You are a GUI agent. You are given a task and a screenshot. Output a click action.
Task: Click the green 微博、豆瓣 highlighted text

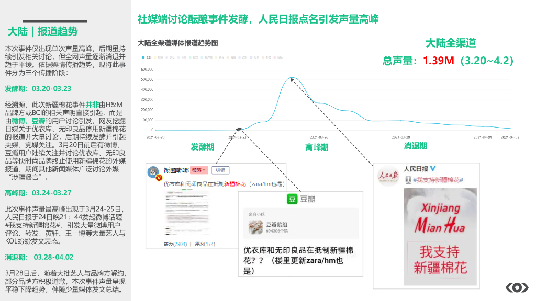[x=28, y=121]
